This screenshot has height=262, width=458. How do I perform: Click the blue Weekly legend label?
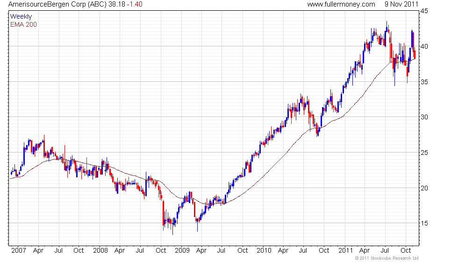click(x=21, y=17)
